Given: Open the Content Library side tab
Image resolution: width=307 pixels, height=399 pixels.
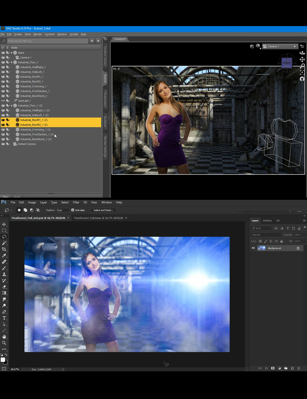Looking at the screenshot, I should point(105,56).
